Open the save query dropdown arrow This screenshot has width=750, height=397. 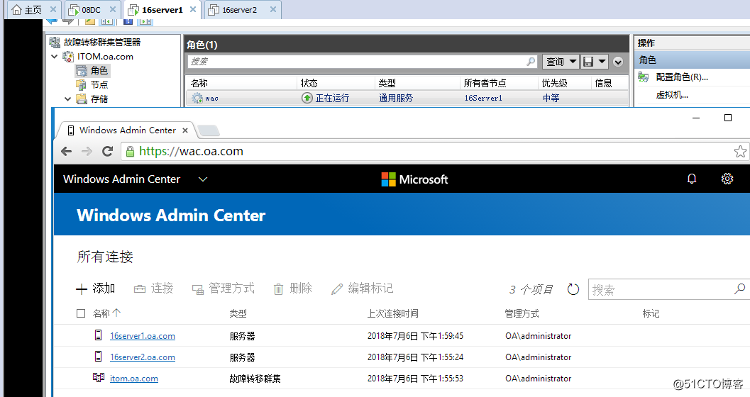602,62
